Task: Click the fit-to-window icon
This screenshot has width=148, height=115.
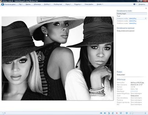Action: [127, 113]
